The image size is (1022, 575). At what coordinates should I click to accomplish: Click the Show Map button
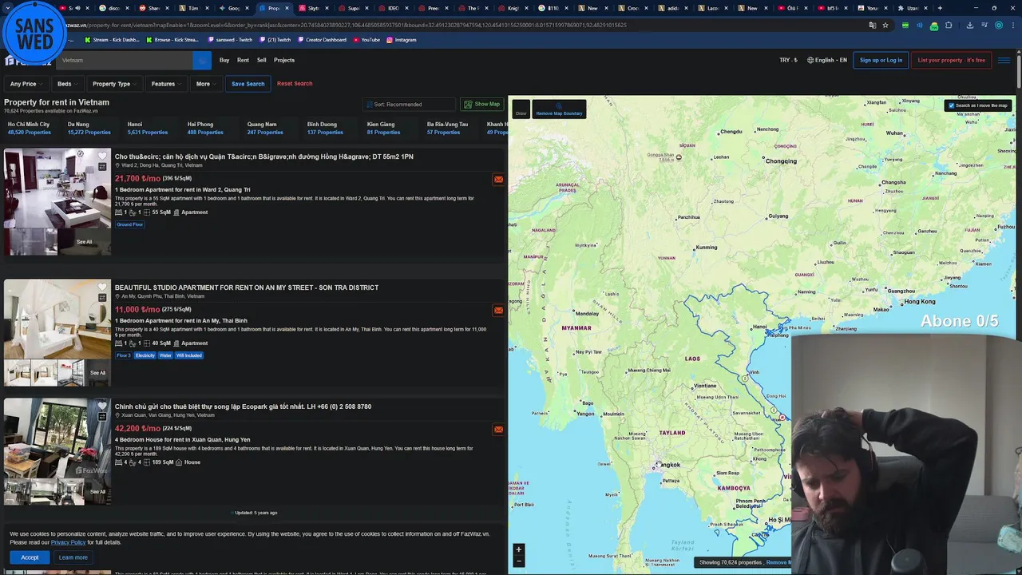click(x=482, y=104)
